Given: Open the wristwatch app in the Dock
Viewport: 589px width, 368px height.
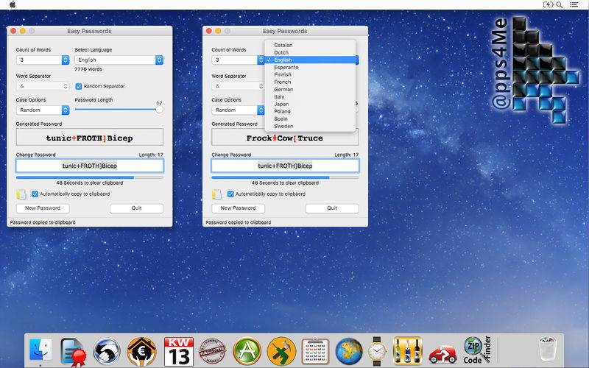Looking at the screenshot, I should [377, 352].
